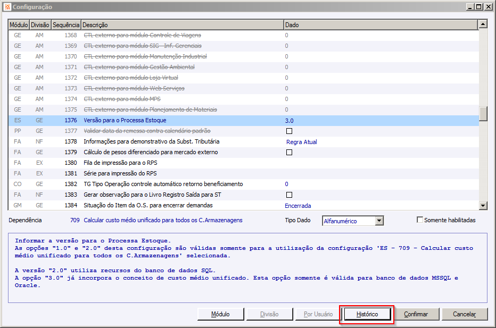Sort by the Sequência column header
Screen dimensions: 496x328
(66, 25)
